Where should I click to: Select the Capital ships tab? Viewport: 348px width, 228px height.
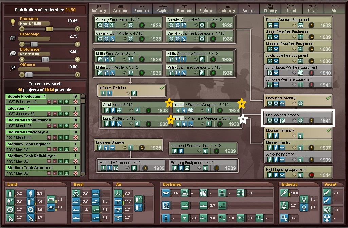click(x=163, y=9)
